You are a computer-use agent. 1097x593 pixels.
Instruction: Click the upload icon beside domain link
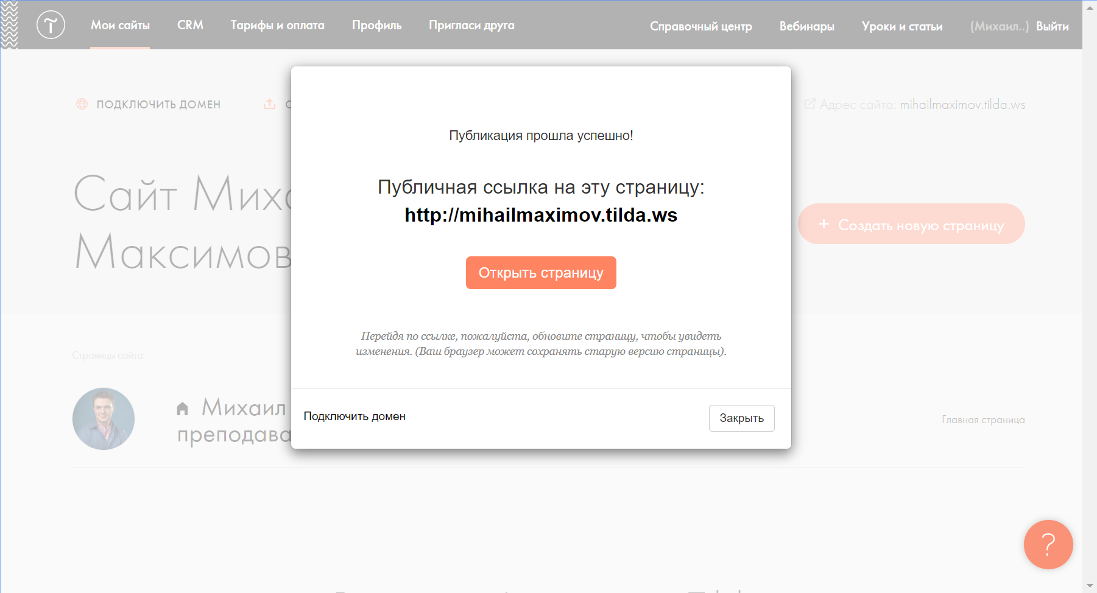point(269,104)
